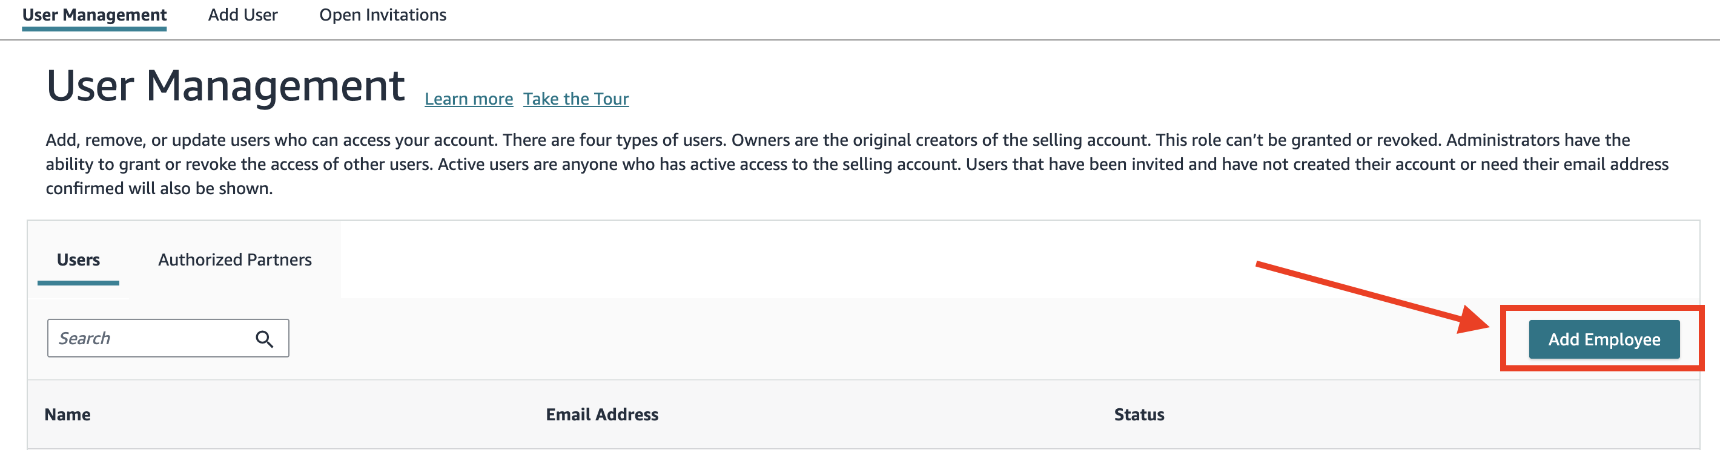Open the Learn more link
Viewport: 1720px width, 450px height.
pyautogui.click(x=468, y=99)
